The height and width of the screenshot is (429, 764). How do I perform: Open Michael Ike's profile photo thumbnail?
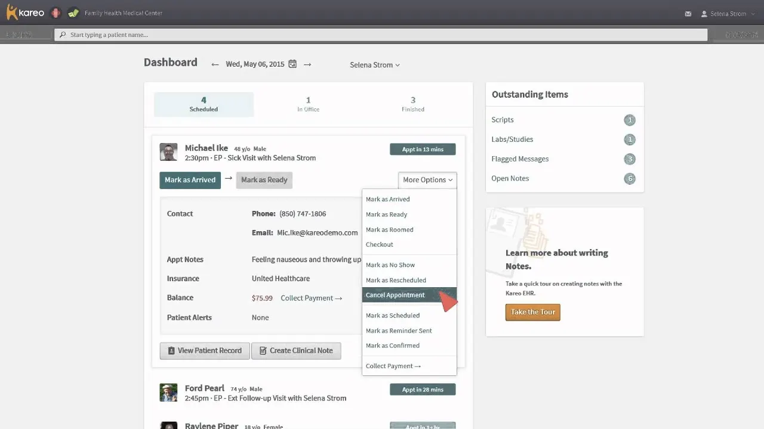click(x=168, y=151)
